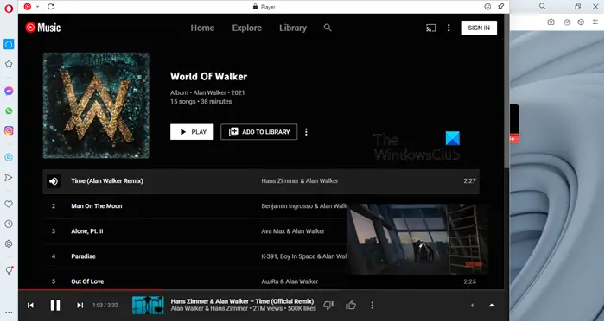Open the three-dot menu beside Add to Library
Screen dimensions: 605x322
tap(306, 132)
